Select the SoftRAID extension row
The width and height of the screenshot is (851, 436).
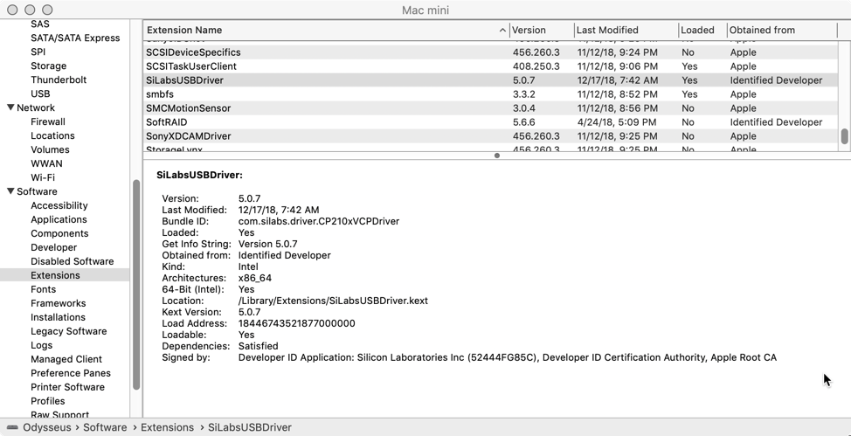(x=491, y=122)
